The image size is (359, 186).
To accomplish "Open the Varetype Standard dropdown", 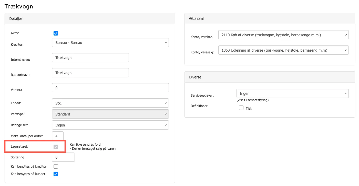I will click(x=110, y=114).
